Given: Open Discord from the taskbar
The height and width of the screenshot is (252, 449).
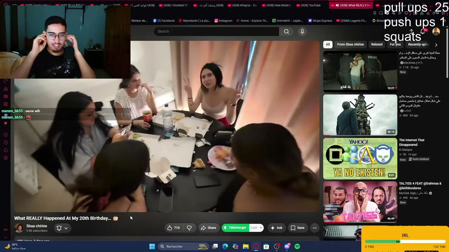Looking at the screenshot, I should point(287,246).
